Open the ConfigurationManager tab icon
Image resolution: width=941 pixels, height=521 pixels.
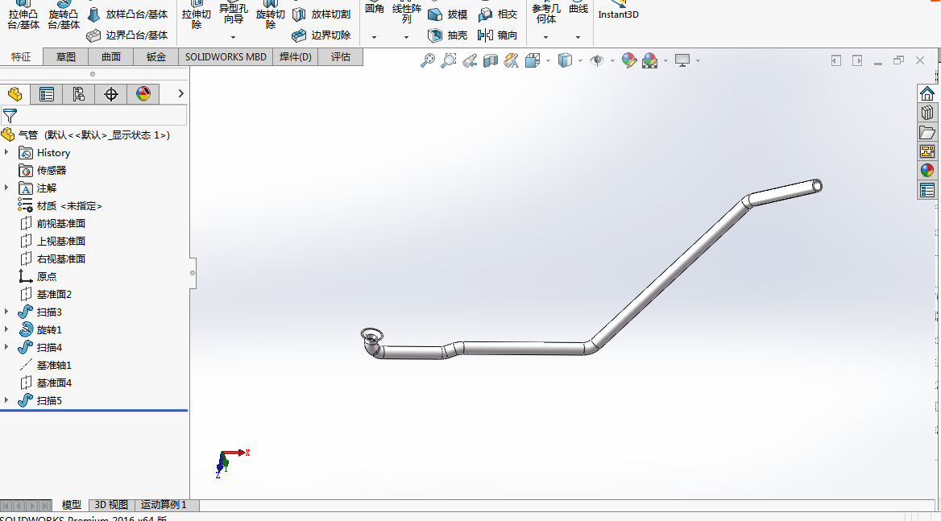[79, 94]
